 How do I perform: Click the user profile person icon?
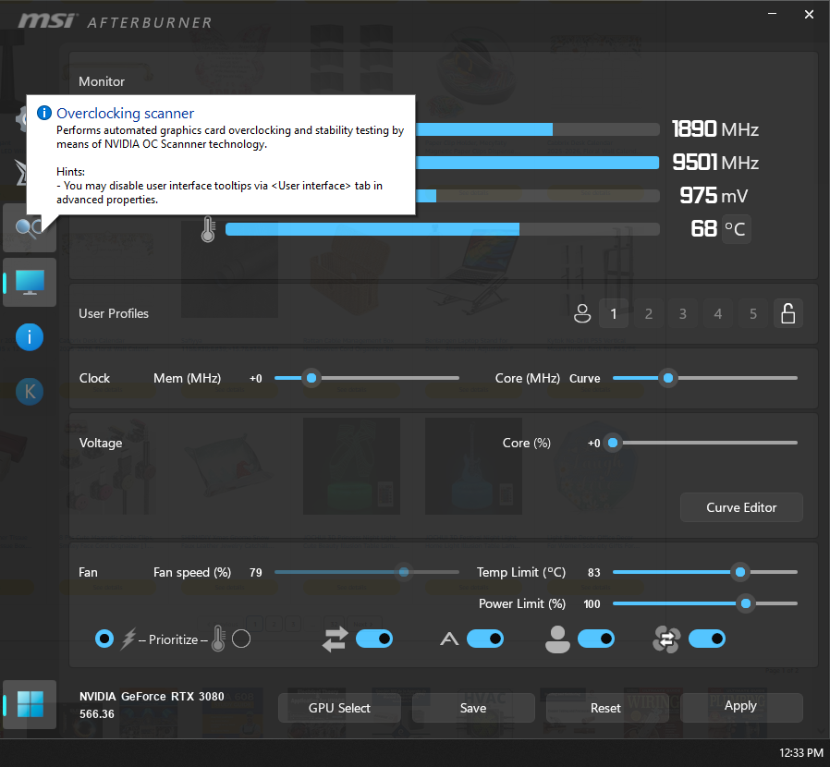[582, 313]
